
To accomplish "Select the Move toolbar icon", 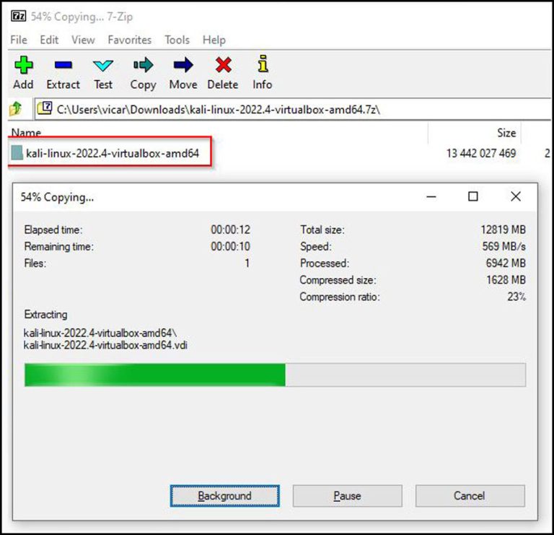I will (183, 66).
